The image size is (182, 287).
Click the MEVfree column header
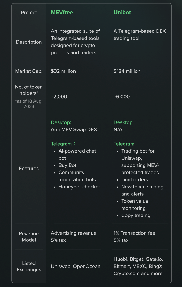(62, 13)
